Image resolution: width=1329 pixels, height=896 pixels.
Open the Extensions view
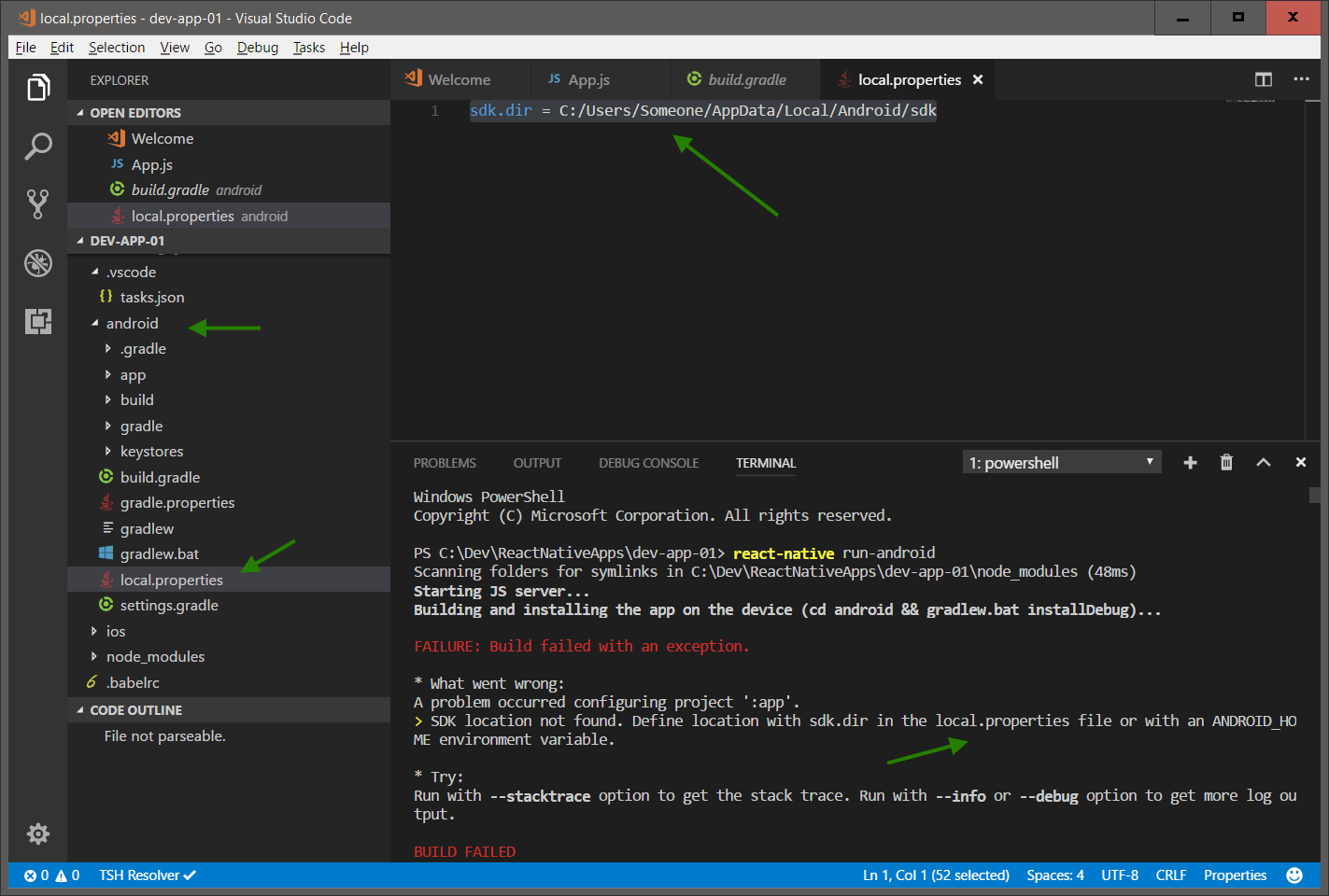click(x=37, y=321)
